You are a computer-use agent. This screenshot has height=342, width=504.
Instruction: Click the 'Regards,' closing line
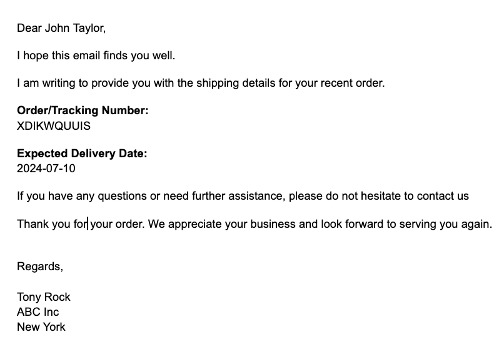click(x=40, y=266)
